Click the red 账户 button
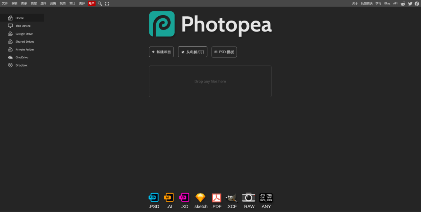 (92, 3)
